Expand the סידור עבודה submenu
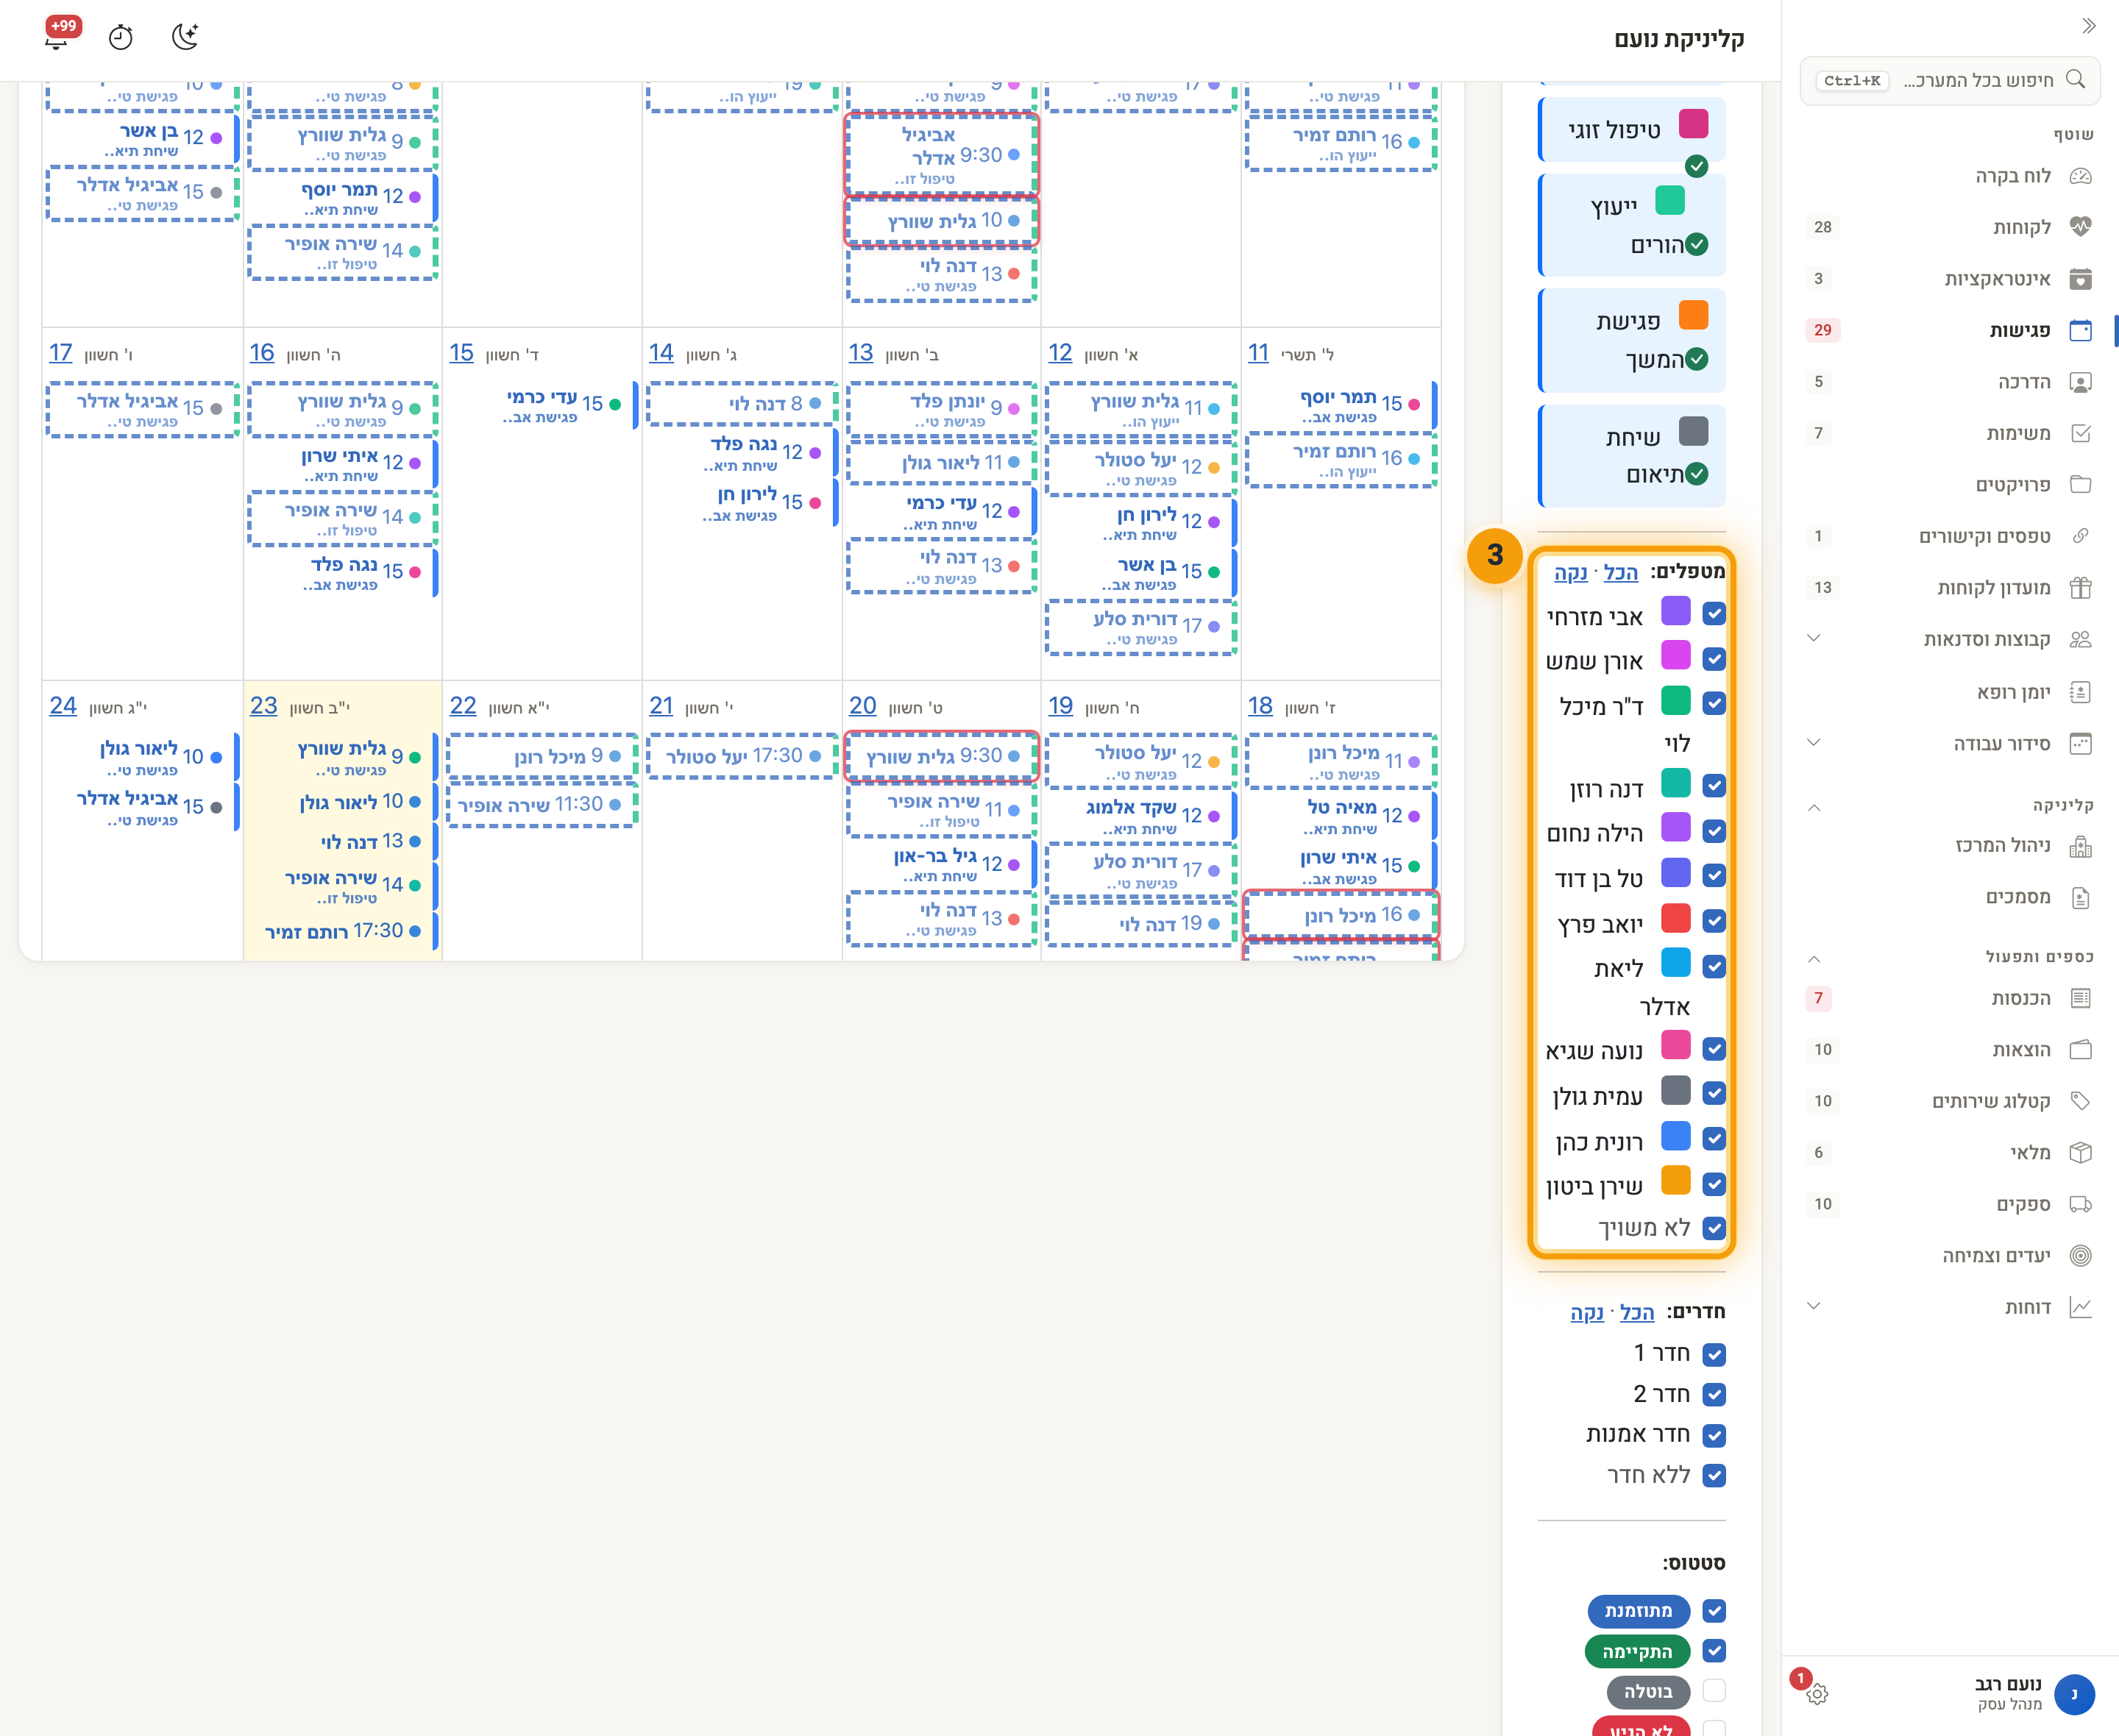Viewport: 2119px width, 1736px height. pos(1814,743)
